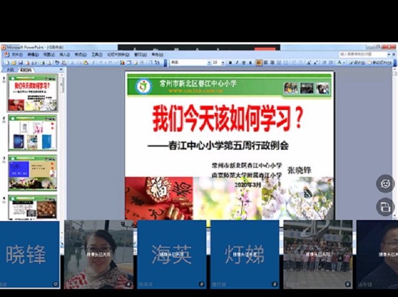The image size is (398, 297).
Task: Select slide 3 thumbnail in the panel
Action: 32,173
